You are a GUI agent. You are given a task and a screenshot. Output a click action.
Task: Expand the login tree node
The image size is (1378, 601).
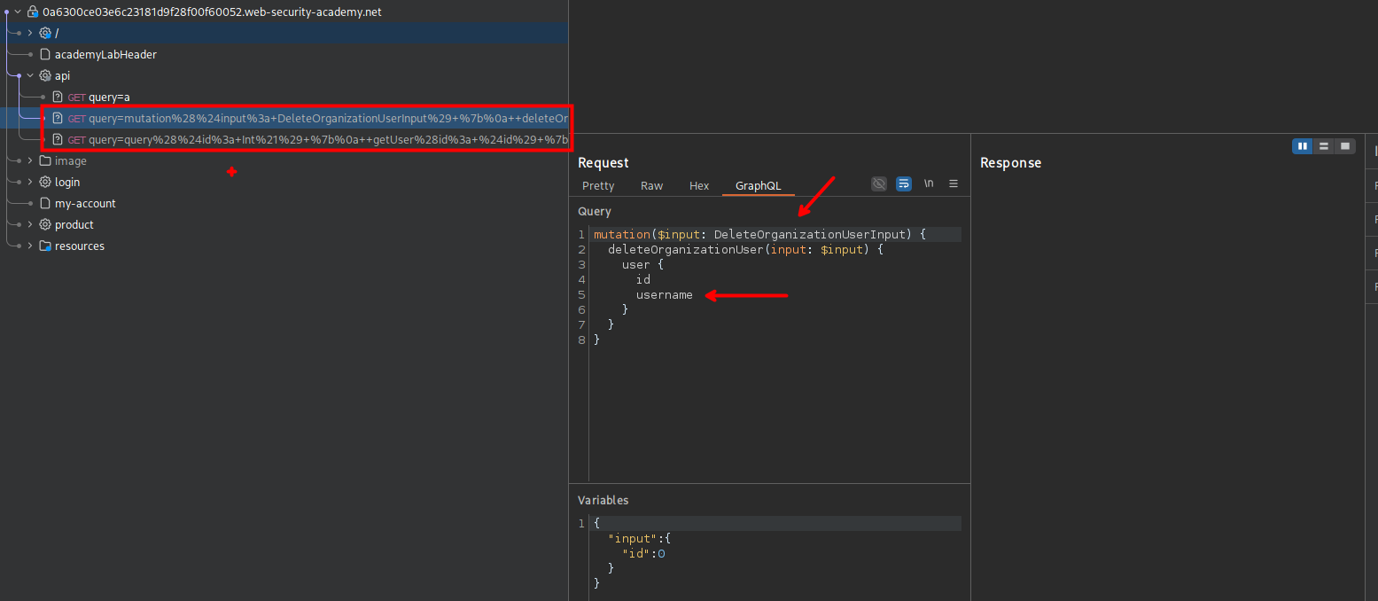(x=30, y=183)
